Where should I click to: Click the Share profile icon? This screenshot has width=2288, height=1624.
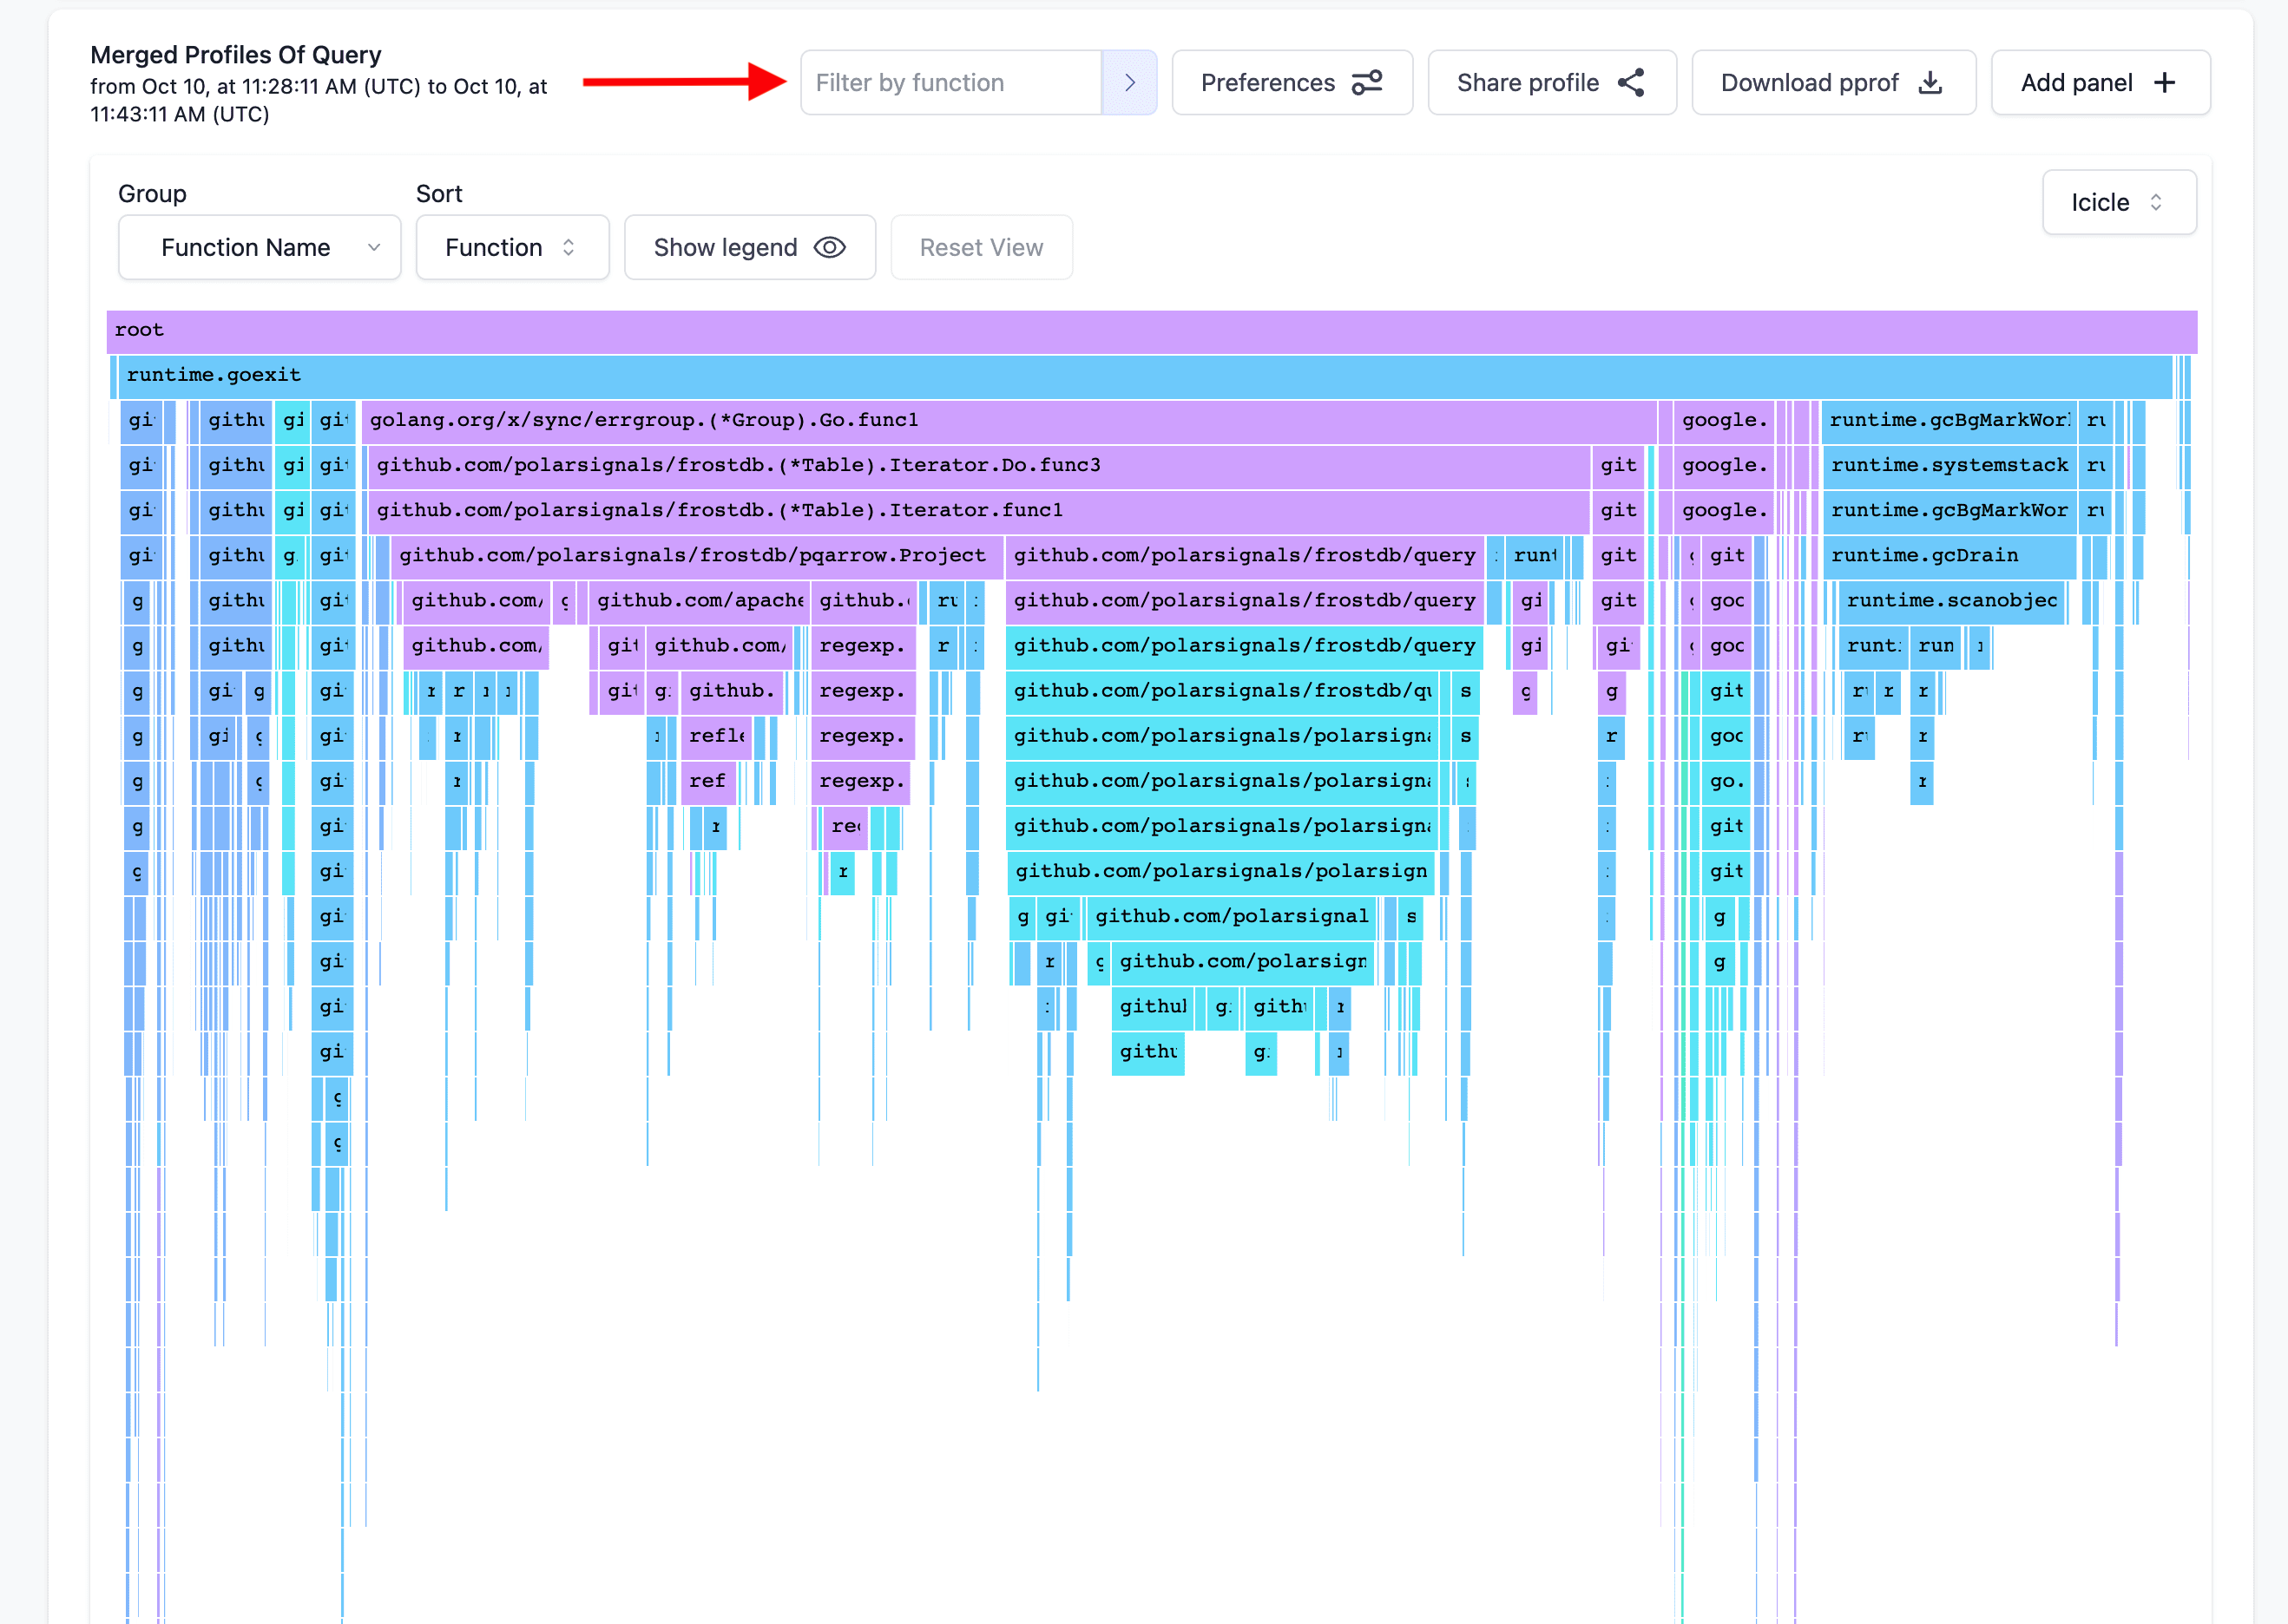coord(1631,83)
